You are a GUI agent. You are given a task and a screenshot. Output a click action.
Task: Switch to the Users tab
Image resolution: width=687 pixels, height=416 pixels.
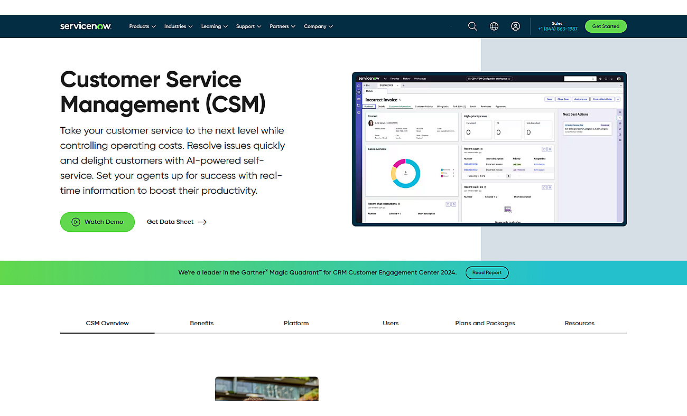pyautogui.click(x=391, y=323)
